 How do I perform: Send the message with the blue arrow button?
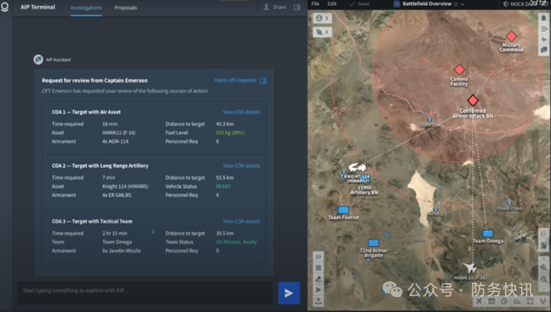289,293
